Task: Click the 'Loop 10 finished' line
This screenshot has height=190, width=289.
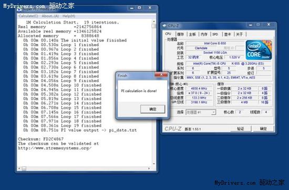Action: coord(63,85)
